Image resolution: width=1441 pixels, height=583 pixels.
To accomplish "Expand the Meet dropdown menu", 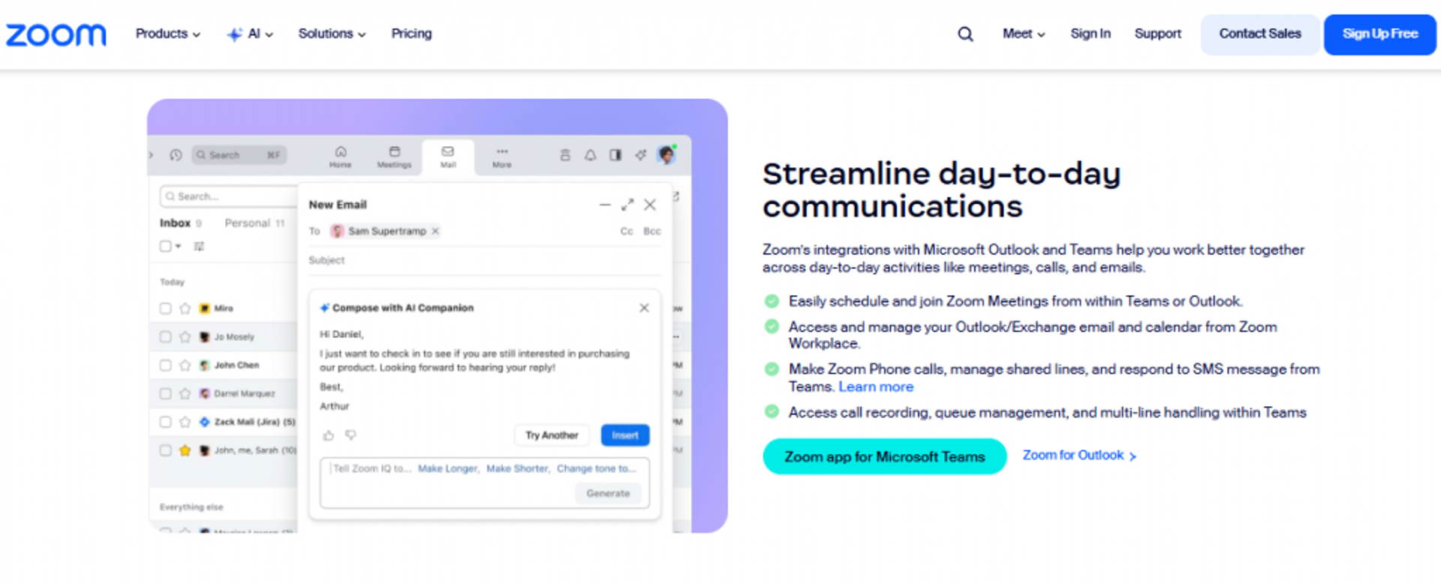I will [x=1024, y=34].
